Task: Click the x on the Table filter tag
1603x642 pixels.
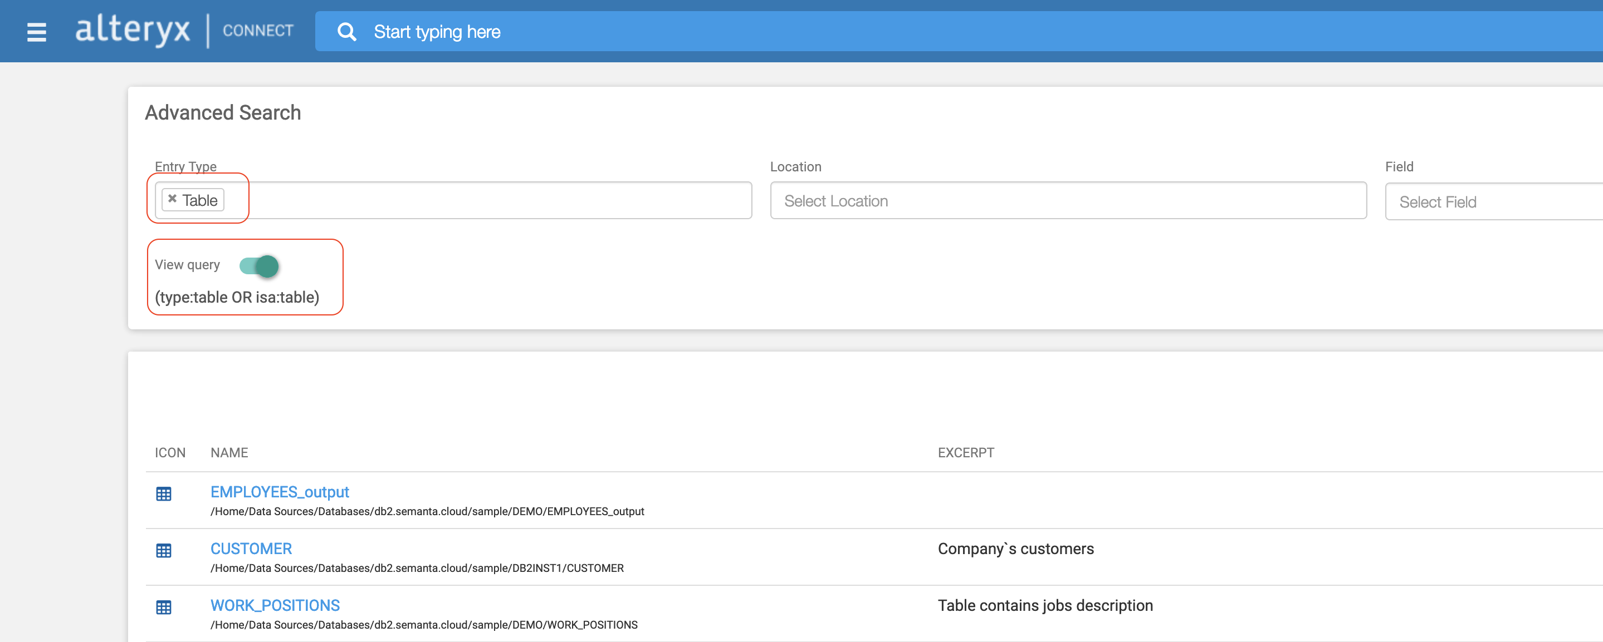Action: coord(172,200)
